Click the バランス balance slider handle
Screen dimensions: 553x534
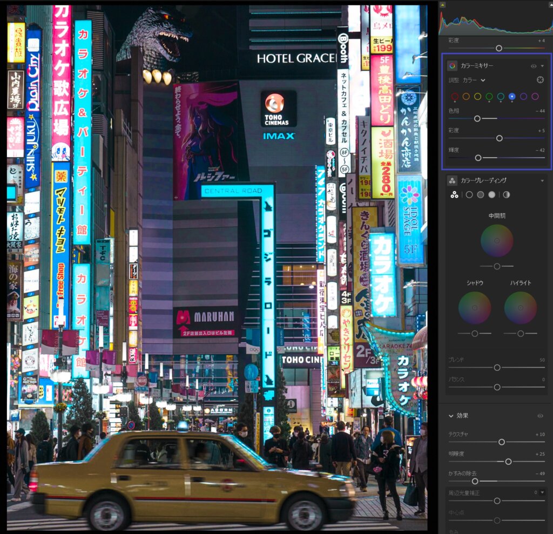click(x=497, y=387)
